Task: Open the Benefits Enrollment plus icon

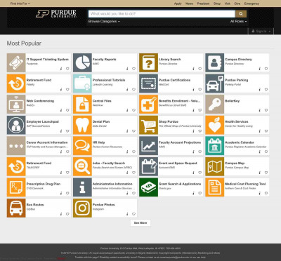Action: (x=148, y=105)
